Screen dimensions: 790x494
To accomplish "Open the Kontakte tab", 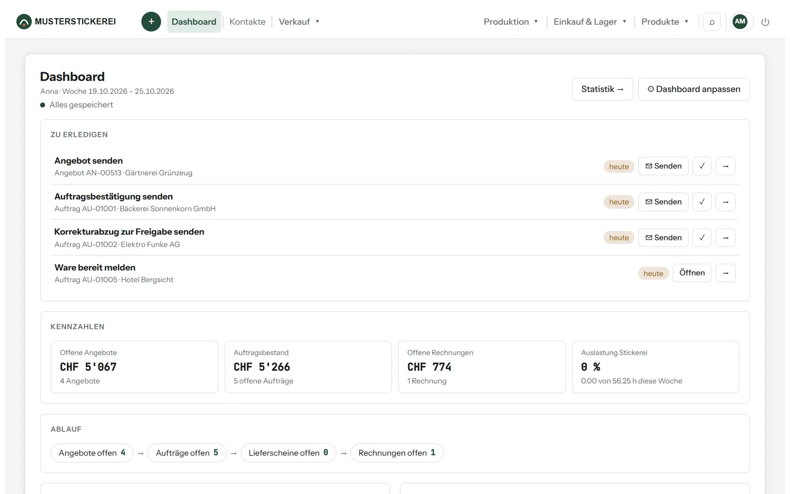I will tap(247, 22).
